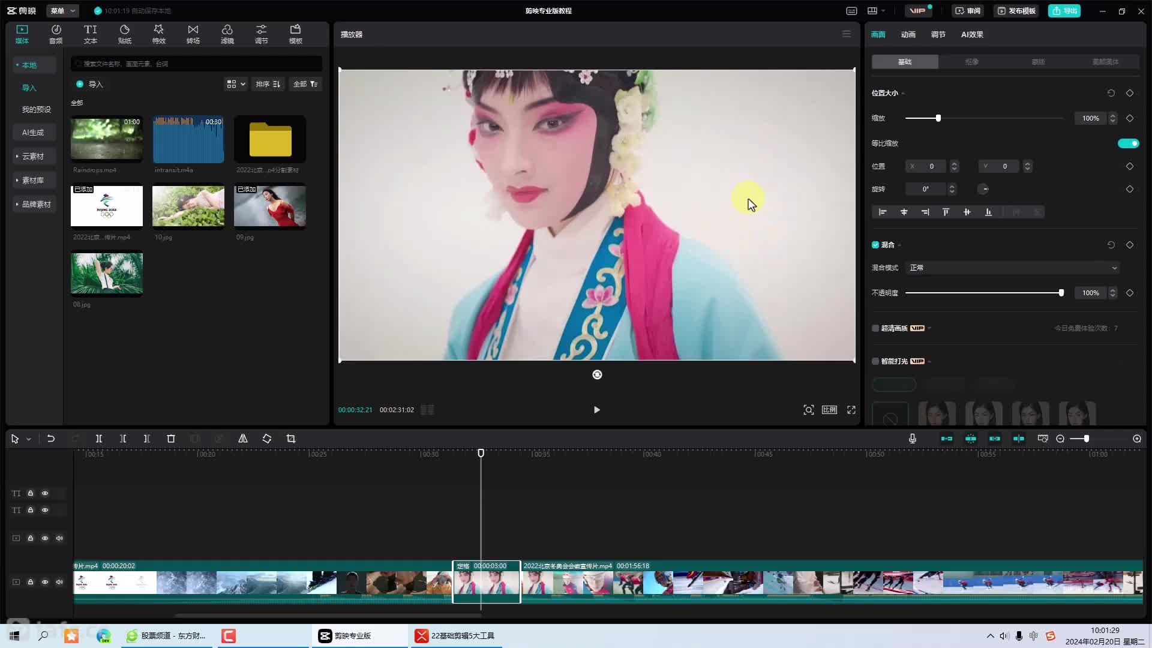The width and height of the screenshot is (1152, 648).
Task: Open the 文本 text panel
Action: coord(90,34)
